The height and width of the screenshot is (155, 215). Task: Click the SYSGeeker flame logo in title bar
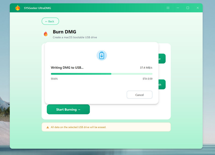tap(18, 8)
